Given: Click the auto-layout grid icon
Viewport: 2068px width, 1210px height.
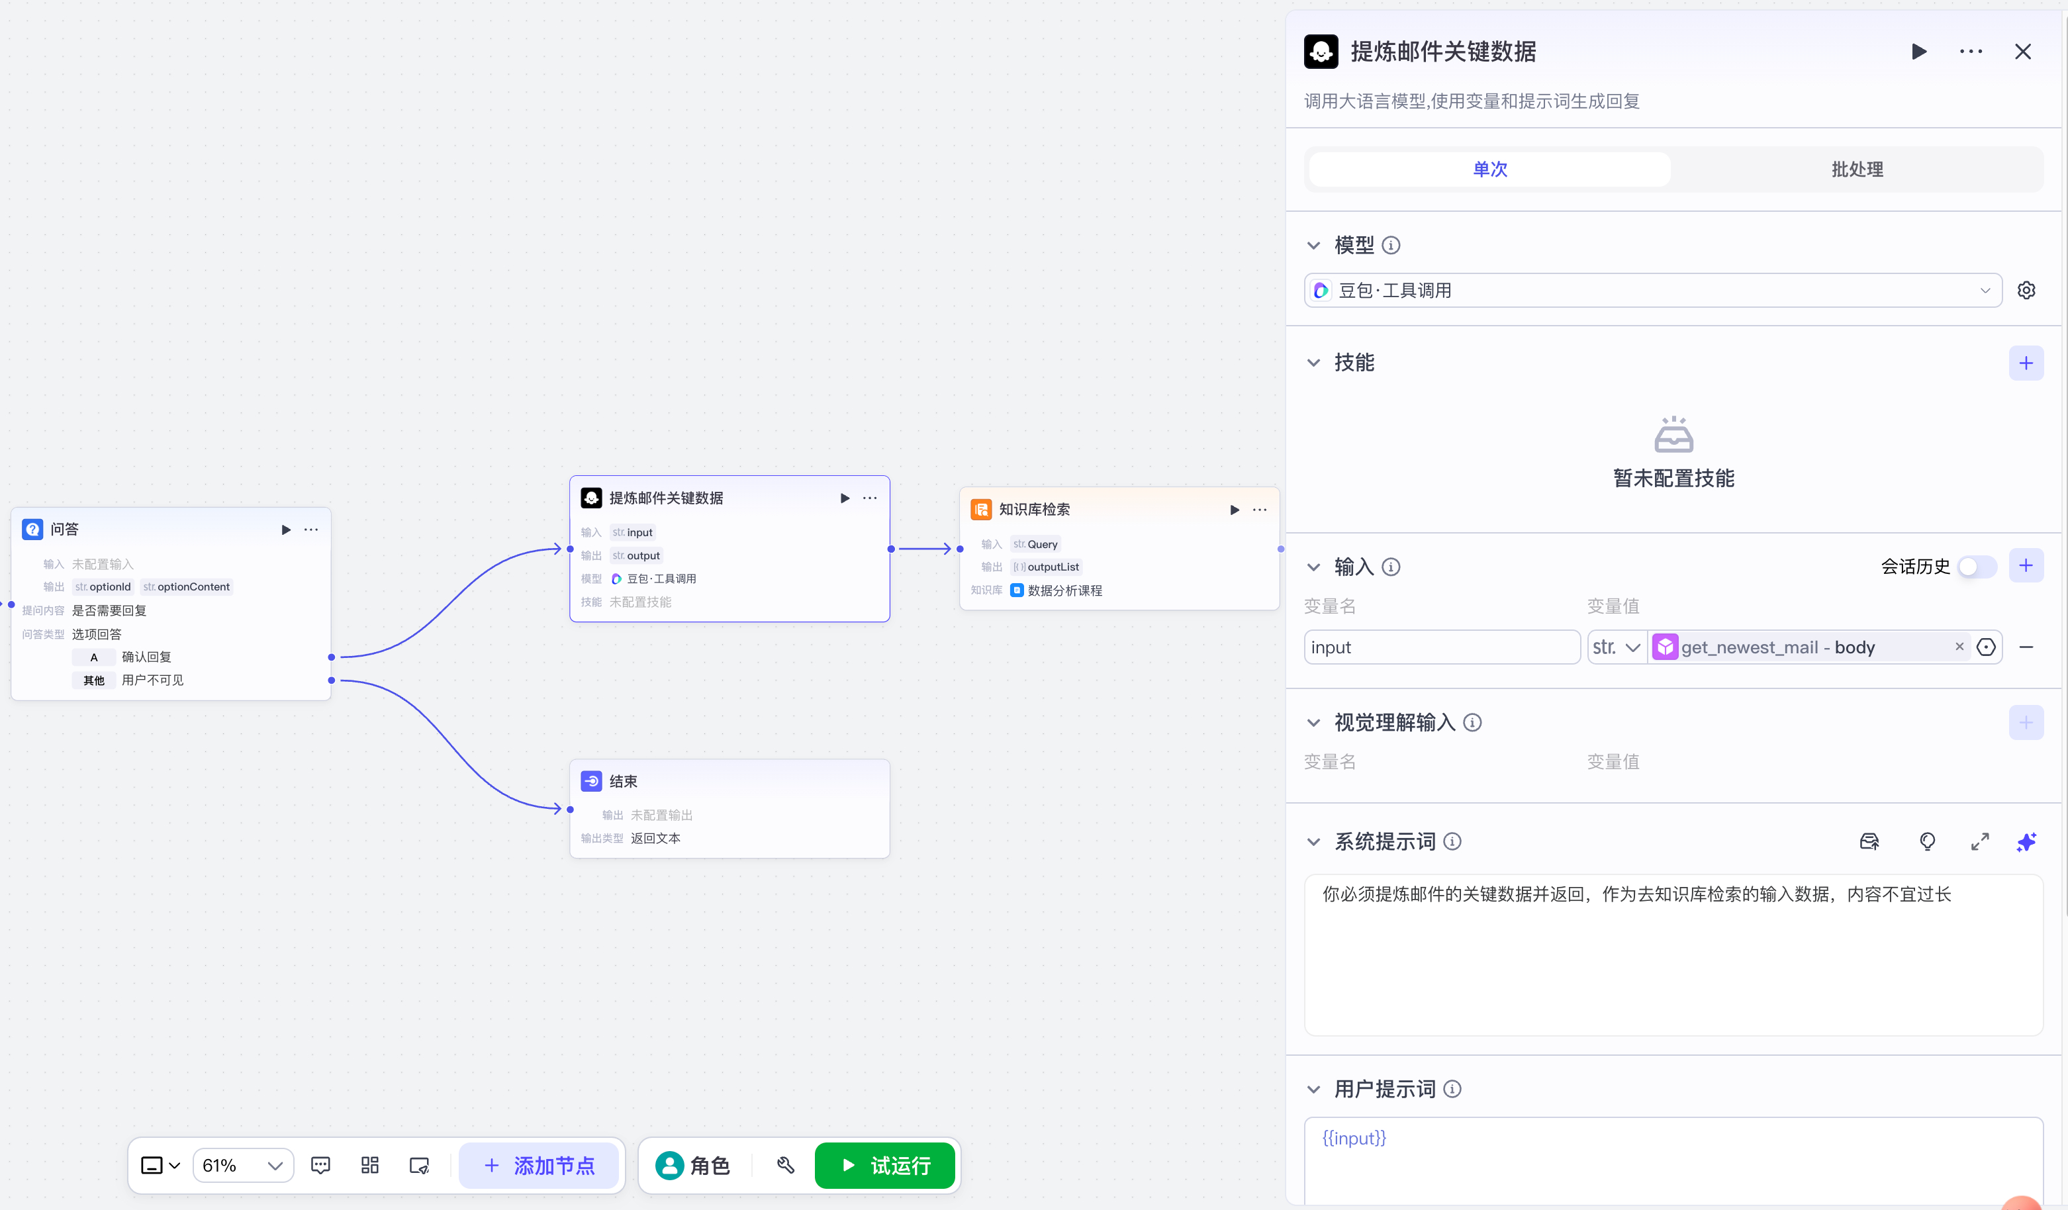Looking at the screenshot, I should click(369, 1165).
